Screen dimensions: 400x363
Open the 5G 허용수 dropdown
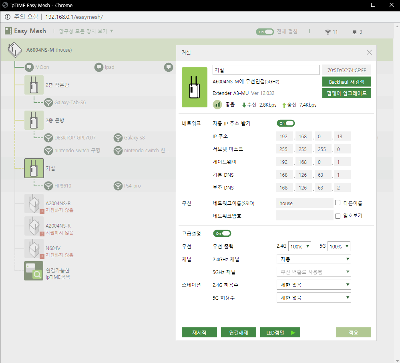(314, 298)
